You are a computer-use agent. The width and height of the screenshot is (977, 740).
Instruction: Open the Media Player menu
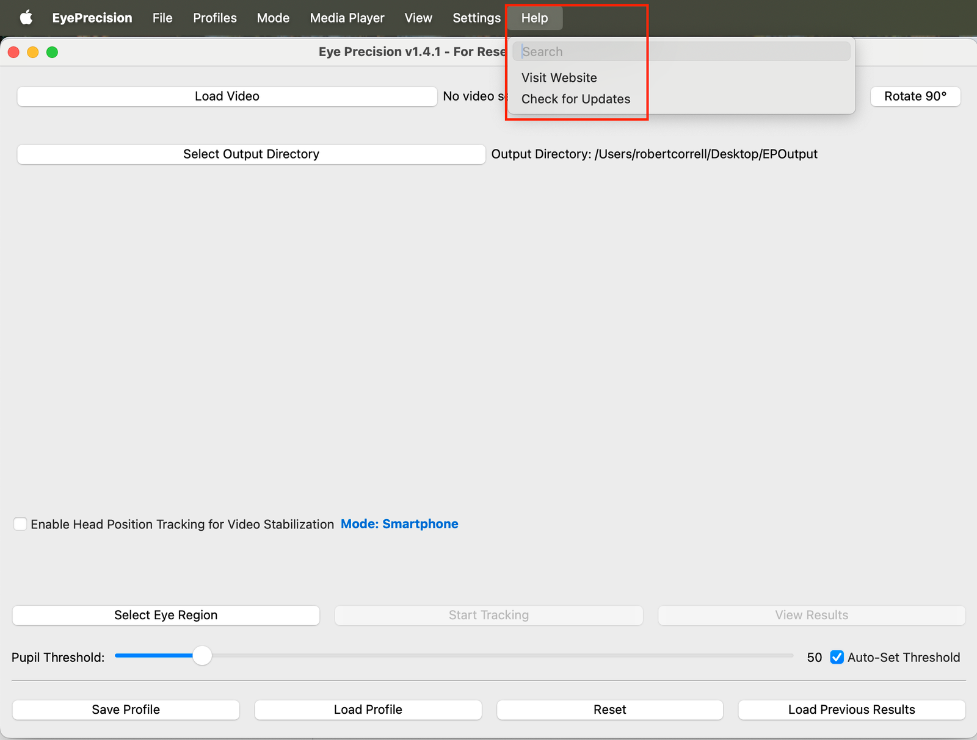click(x=347, y=18)
